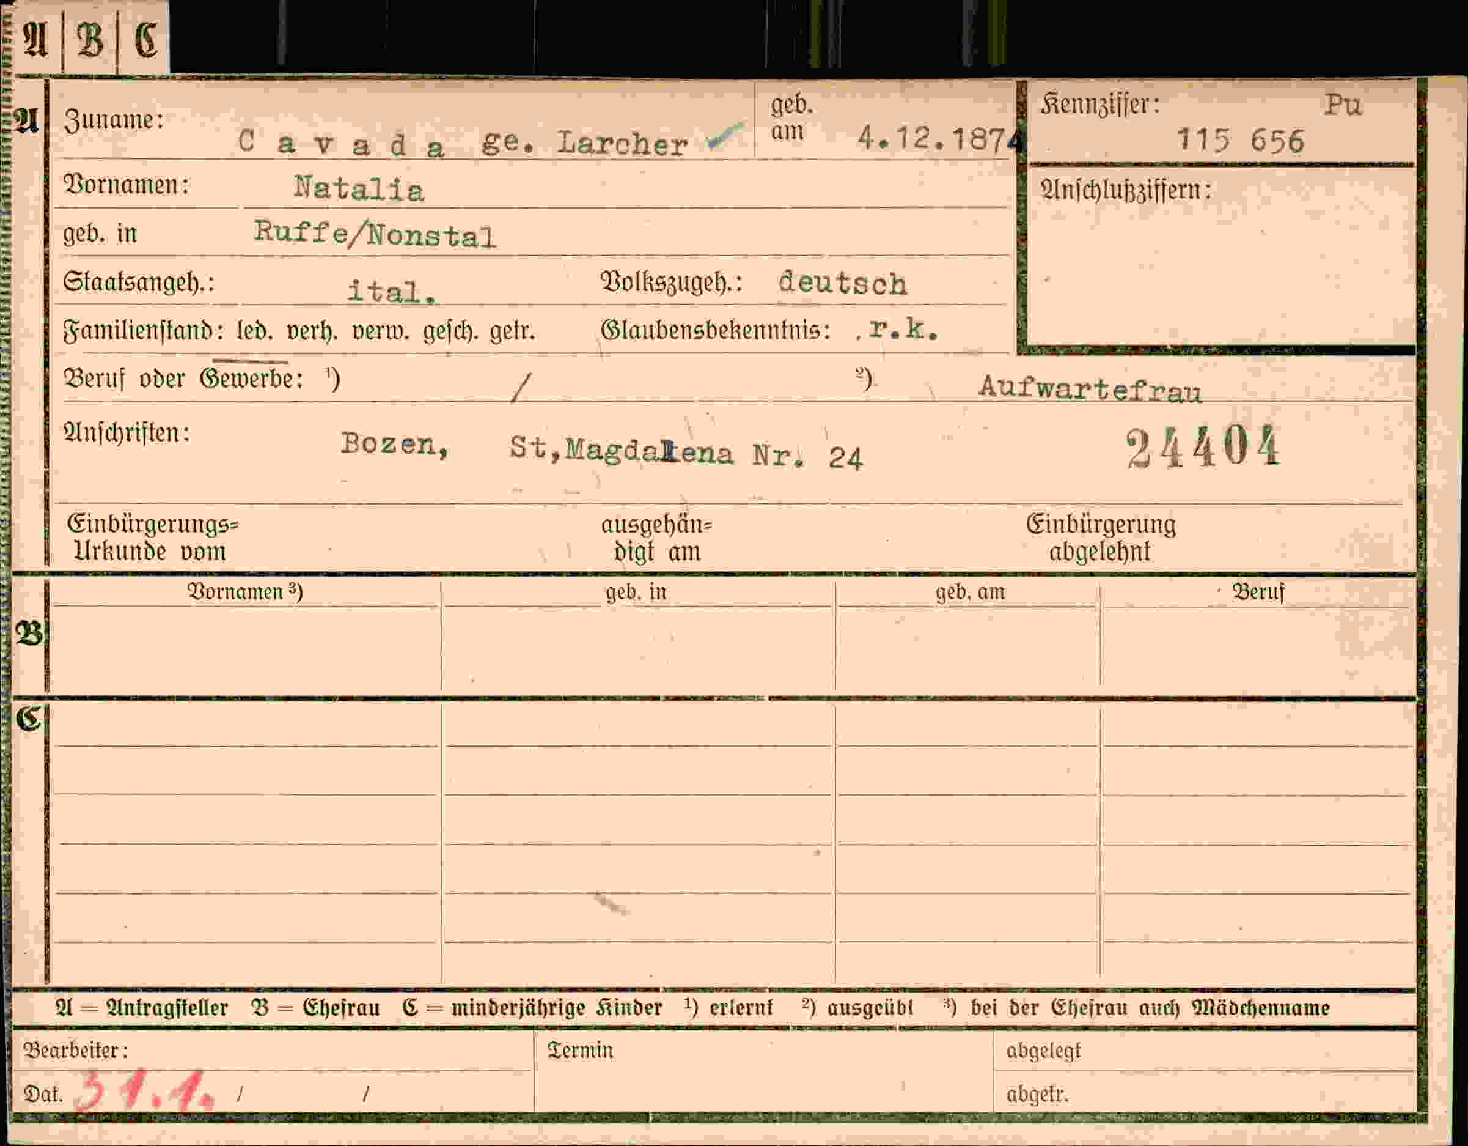Click the "ausgehändigt am" label
This screenshot has height=1146, width=1468.
(x=657, y=538)
